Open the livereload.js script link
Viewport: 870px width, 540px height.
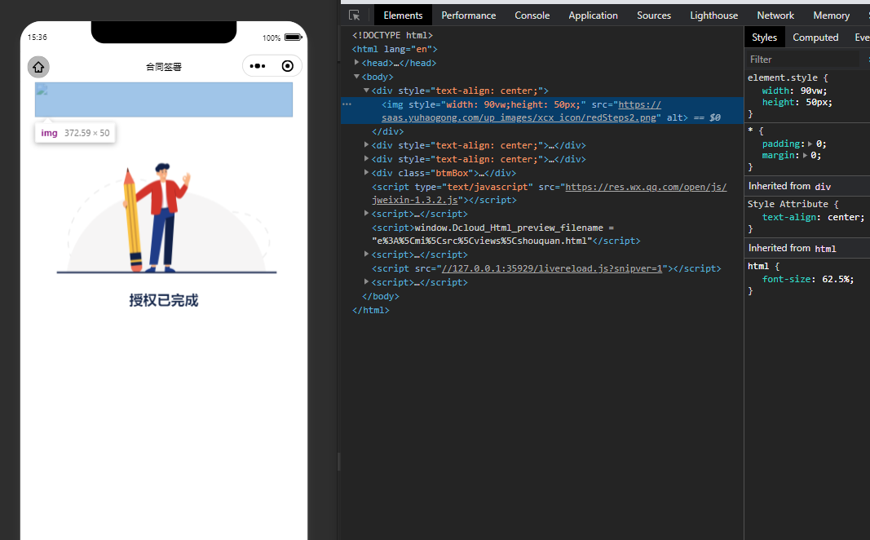click(x=552, y=268)
